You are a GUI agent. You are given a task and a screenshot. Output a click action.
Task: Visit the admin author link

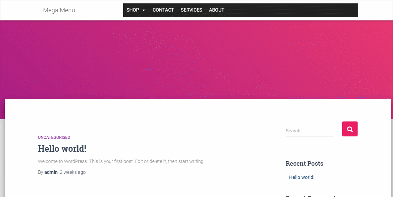tap(51, 172)
